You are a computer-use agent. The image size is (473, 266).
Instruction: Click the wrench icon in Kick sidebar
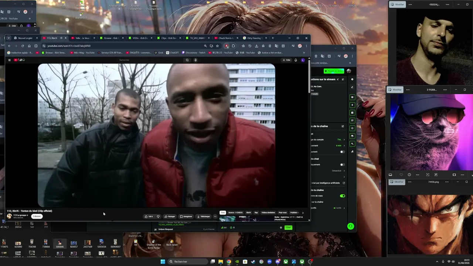(352, 144)
